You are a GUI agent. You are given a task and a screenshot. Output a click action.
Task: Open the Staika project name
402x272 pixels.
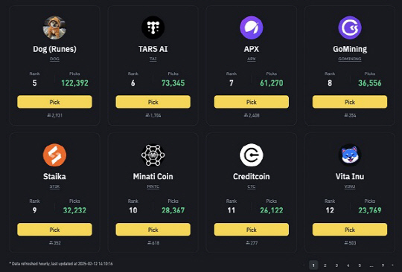point(54,176)
